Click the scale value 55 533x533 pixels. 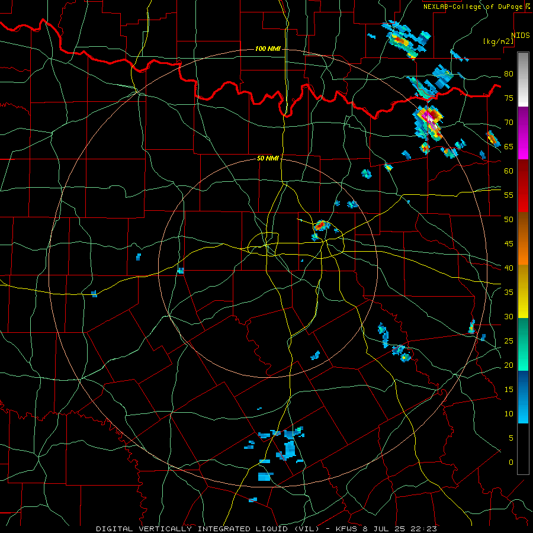tap(509, 195)
